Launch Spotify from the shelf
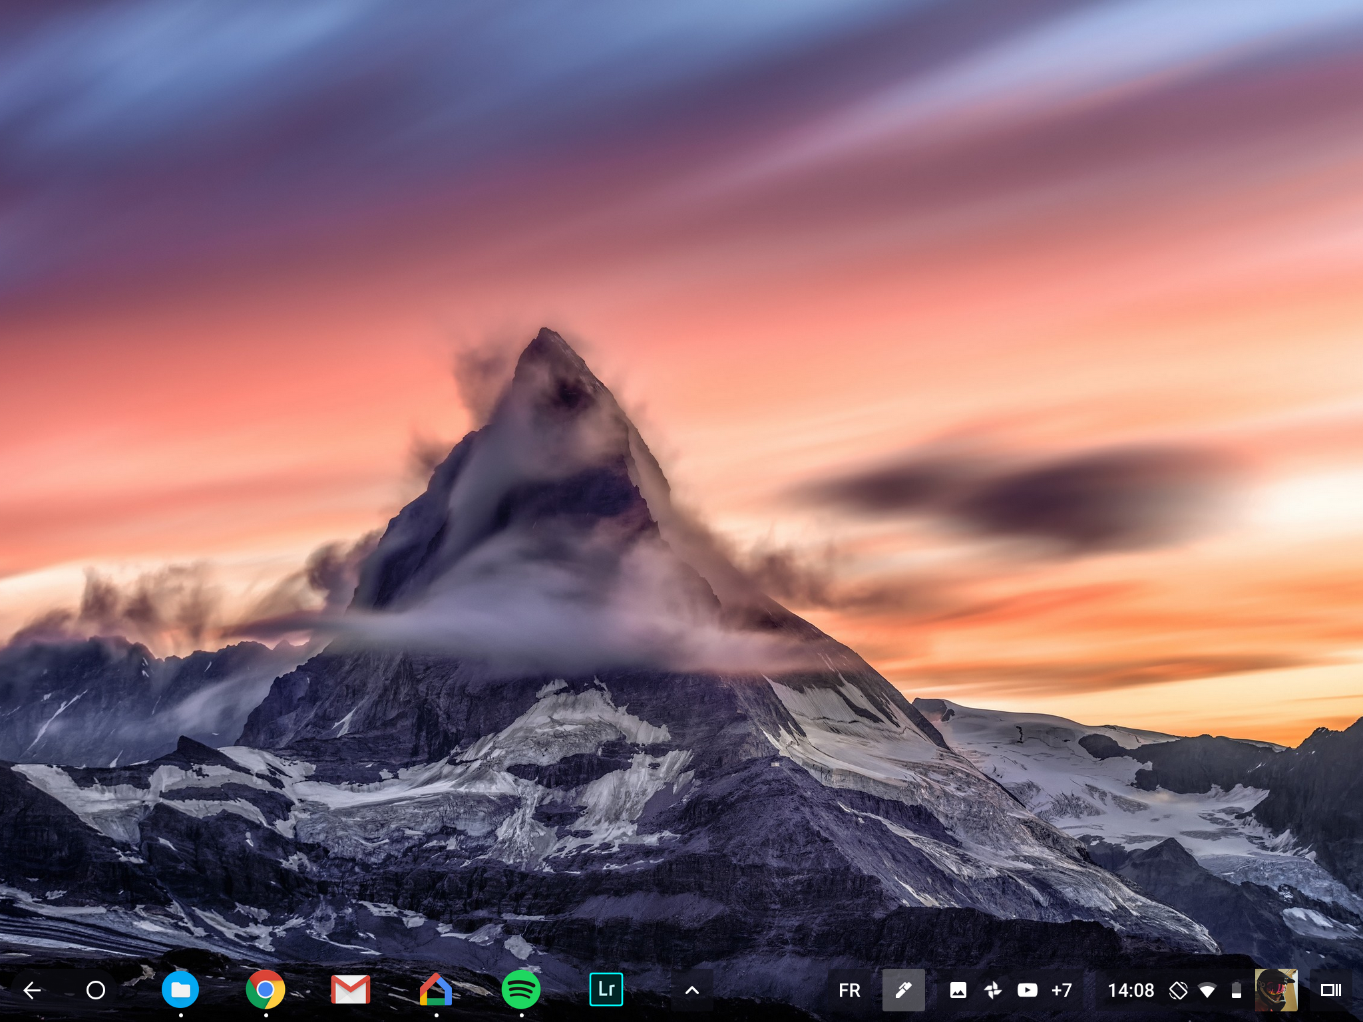This screenshot has height=1022, width=1363. tap(521, 989)
